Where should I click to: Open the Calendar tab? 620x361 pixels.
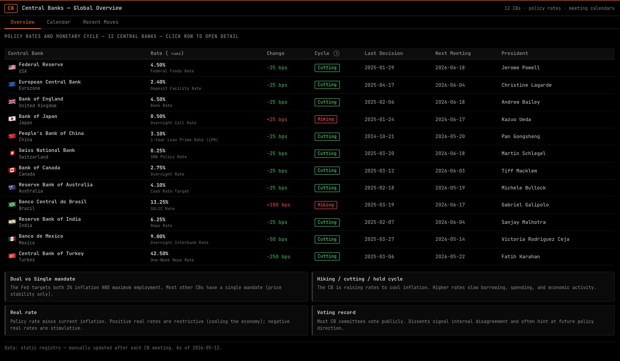[59, 22]
